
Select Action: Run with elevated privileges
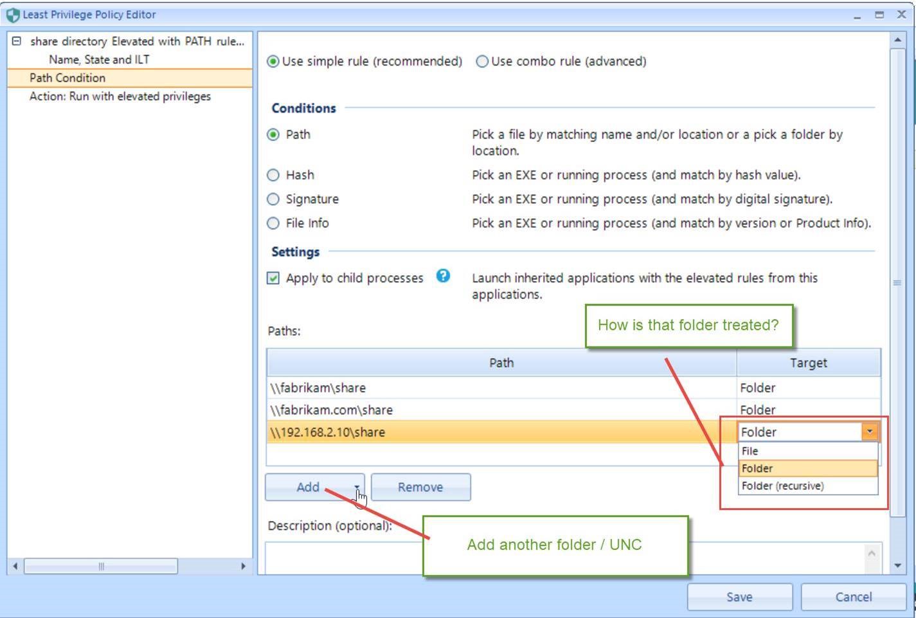[120, 96]
